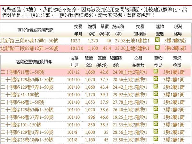The height and width of the screenshot is (144, 192).
Task: Click apartment icon in 二十張路129巷7弄 row
Action: coord(156,86)
